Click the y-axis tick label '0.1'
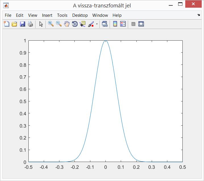Viewport: 204px width, 181px height. (23, 150)
